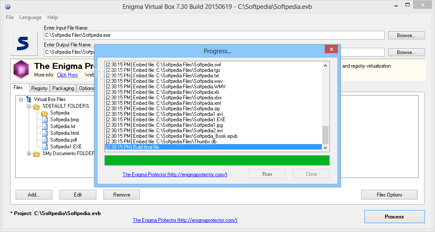Expand the %My Documents FOLDER% node
Viewport: 435px width, 232px height.
click(29, 154)
